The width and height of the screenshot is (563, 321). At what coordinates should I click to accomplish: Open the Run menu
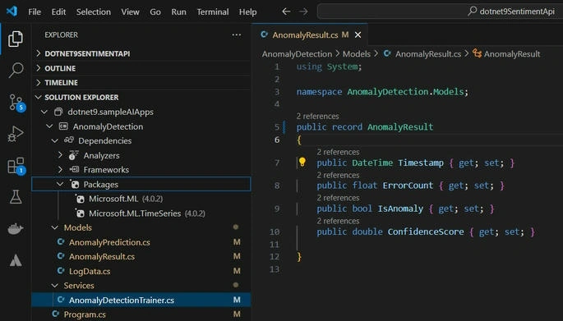point(178,11)
